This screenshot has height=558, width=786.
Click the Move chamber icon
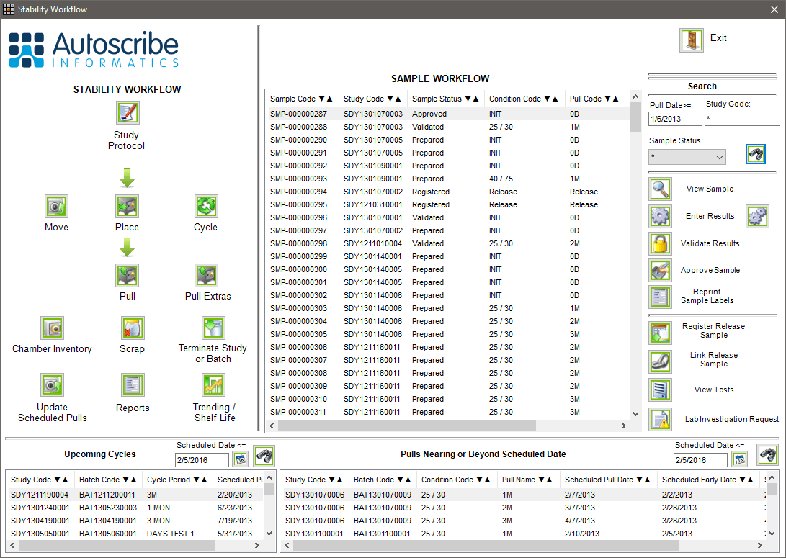click(x=56, y=207)
